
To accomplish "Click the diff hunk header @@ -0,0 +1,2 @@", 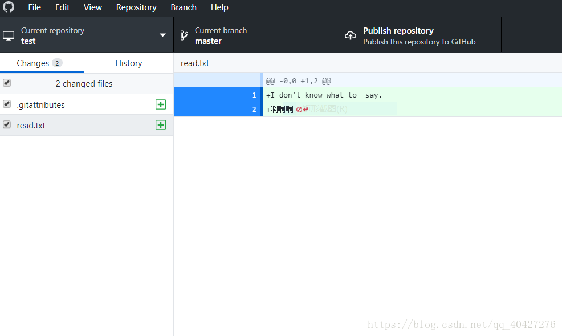I will click(x=298, y=81).
